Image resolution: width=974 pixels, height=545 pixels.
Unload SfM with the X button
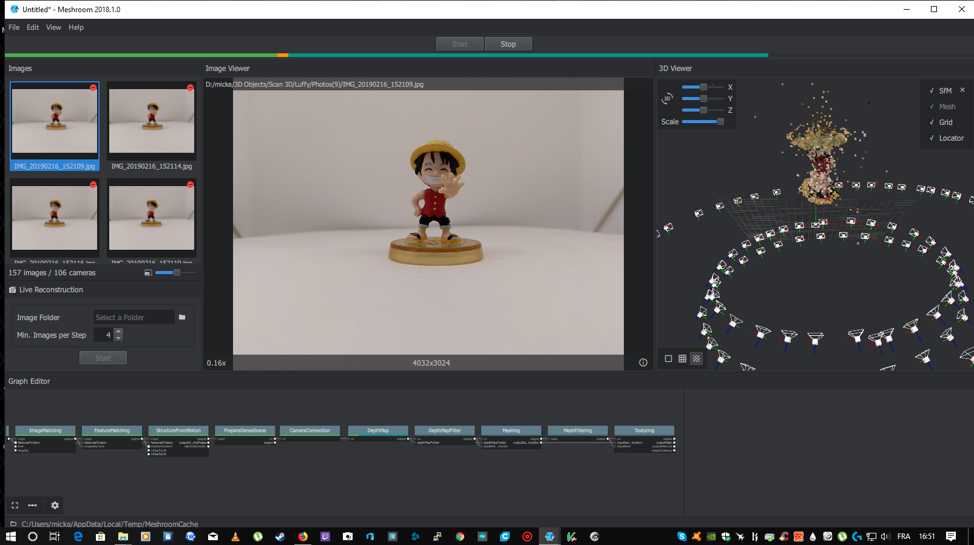[x=962, y=90]
